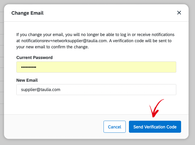Click the line starting "If you change your email"

click(x=95, y=35)
